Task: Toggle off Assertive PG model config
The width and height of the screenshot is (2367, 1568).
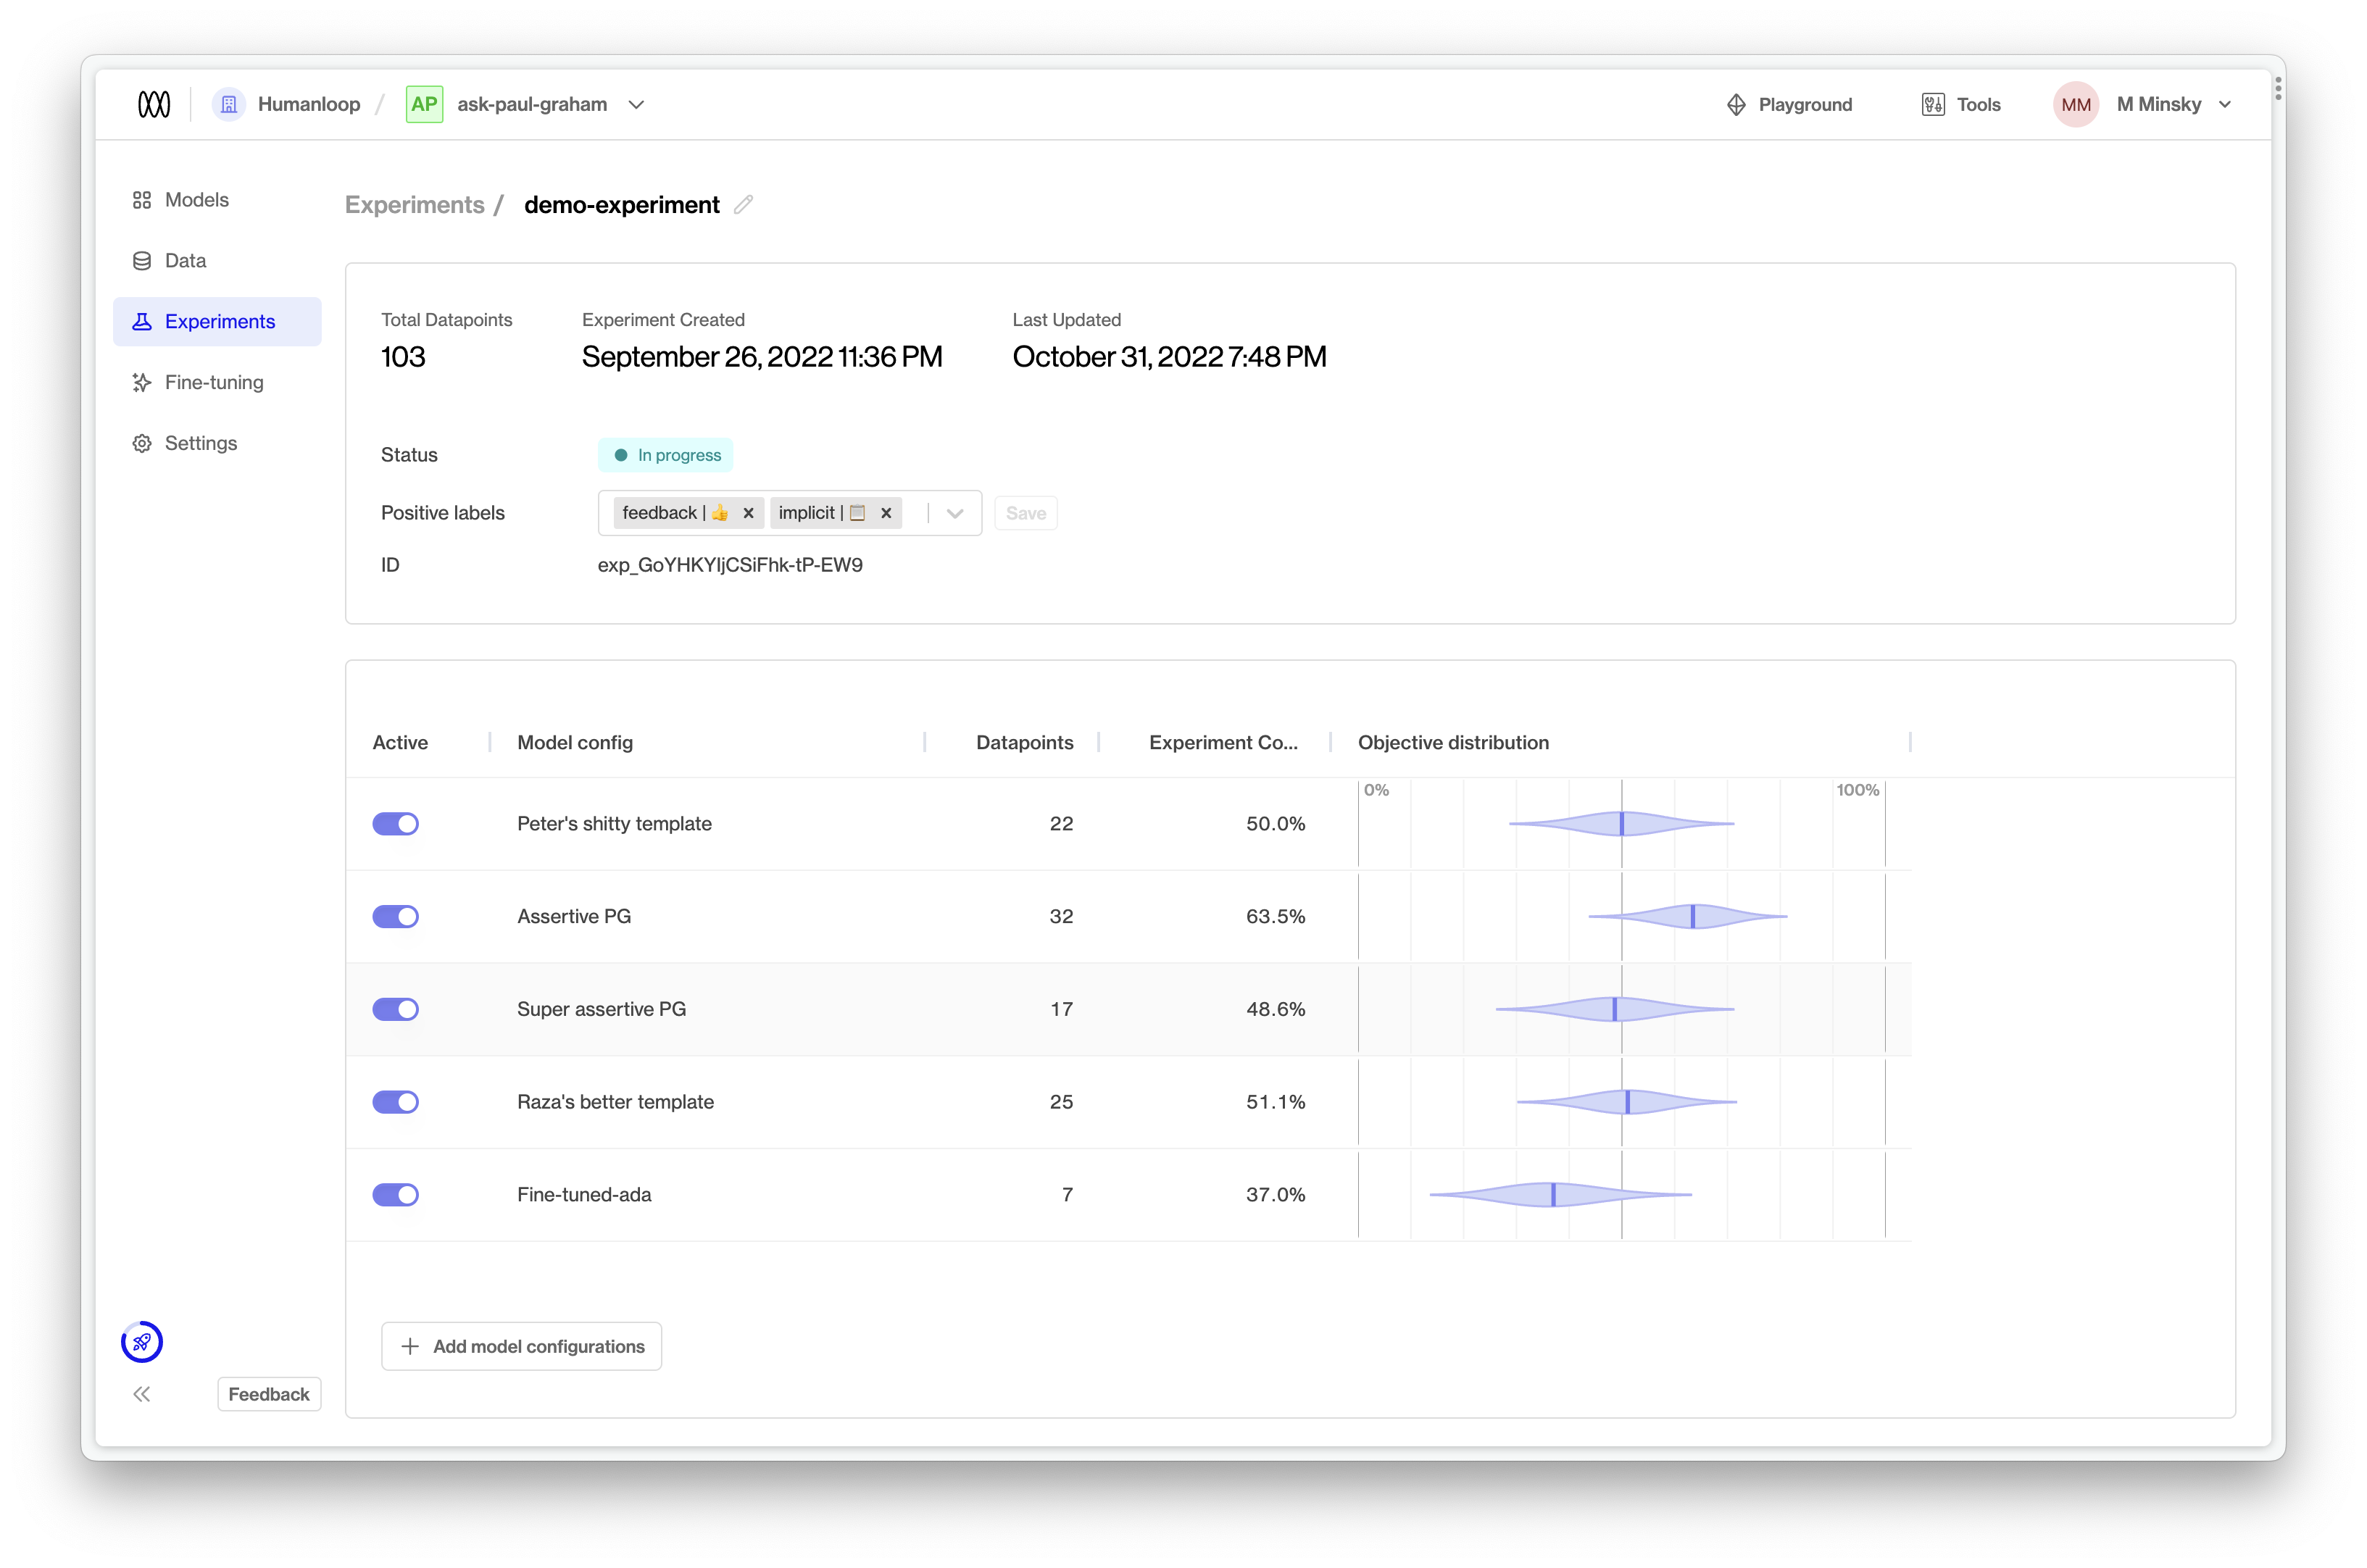Action: click(x=396, y=916)
